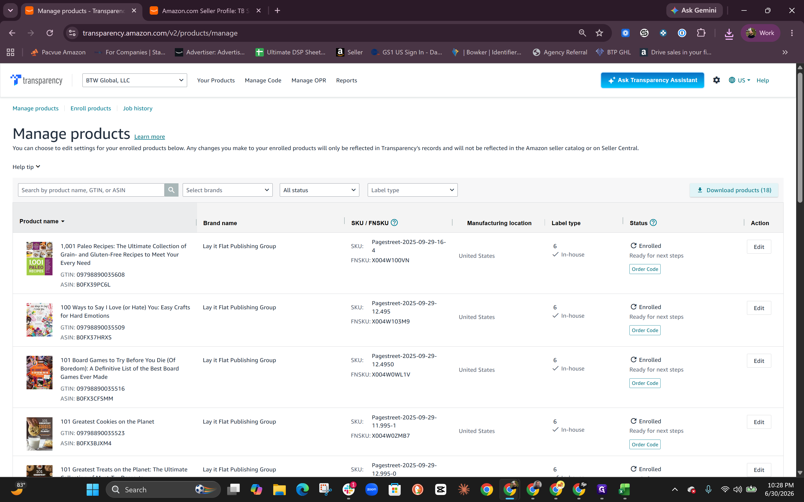The image size is (804, 502).
Task: Open Excel from taskbar
Action: tap(625, 489)
